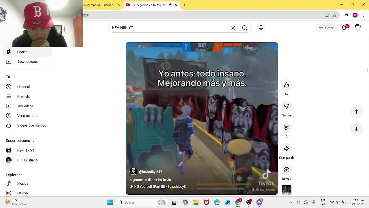Switch to the real madrid browser tab
Viewport: 369px width, 208px height.
point(99,5)
